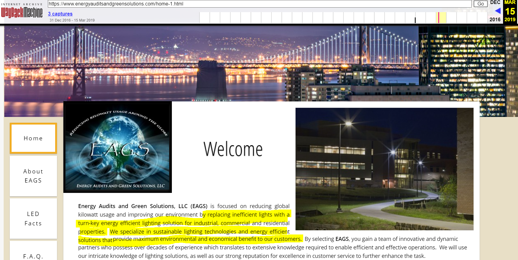
Task: Click the blue previous capture arrow
Action: click(498, 11)
